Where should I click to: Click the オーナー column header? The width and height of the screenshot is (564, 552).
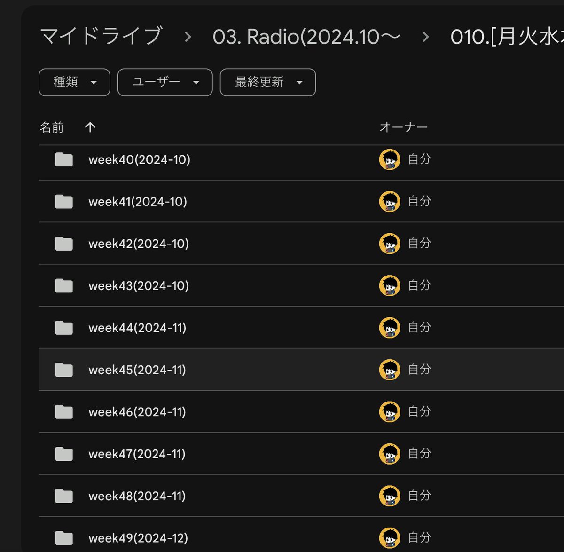pyautogui.click(x=403, y=127)
